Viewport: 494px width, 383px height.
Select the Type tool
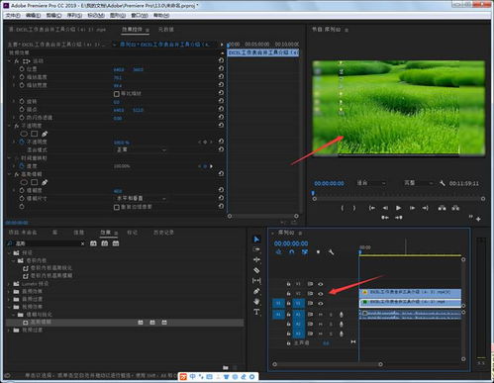tap(256, 312)
